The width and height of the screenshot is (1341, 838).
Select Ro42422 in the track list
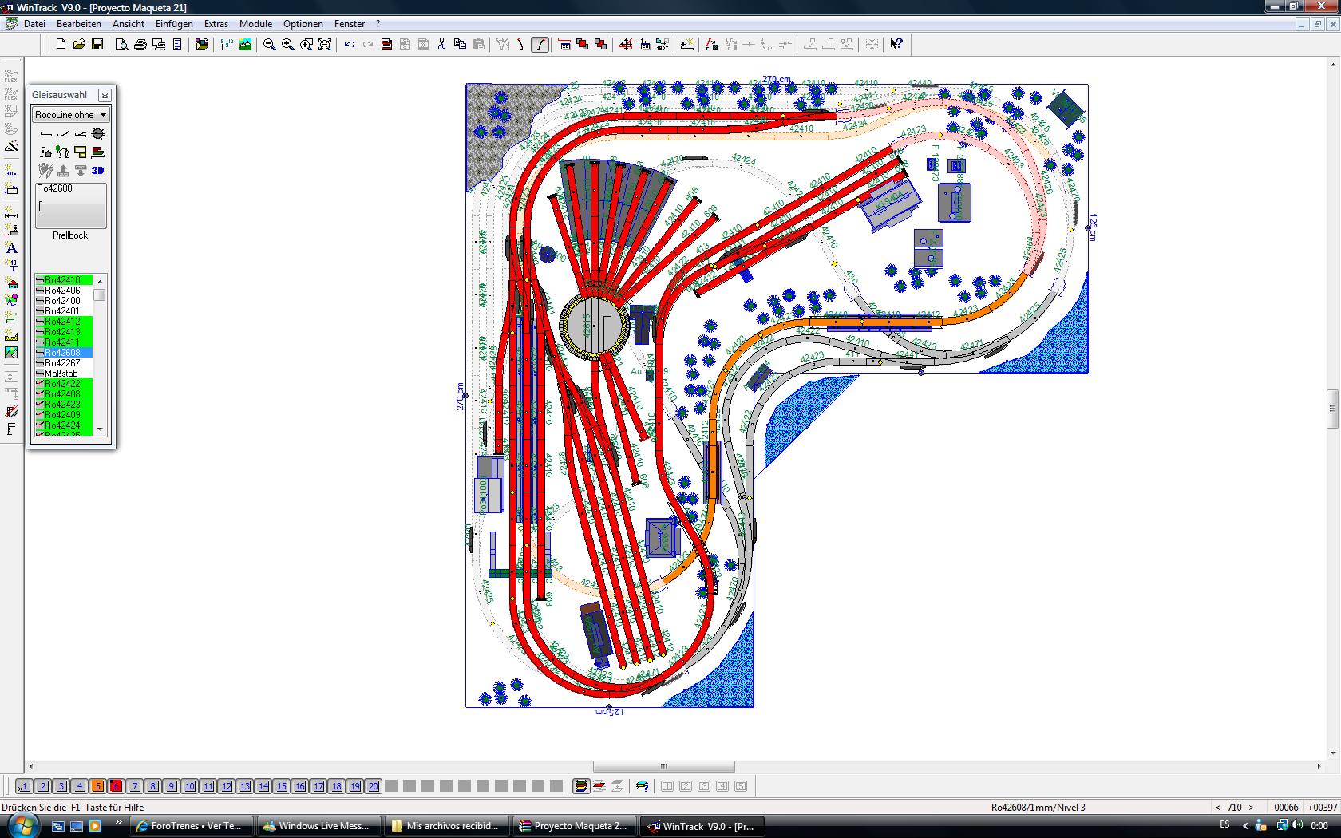(64, 384)
